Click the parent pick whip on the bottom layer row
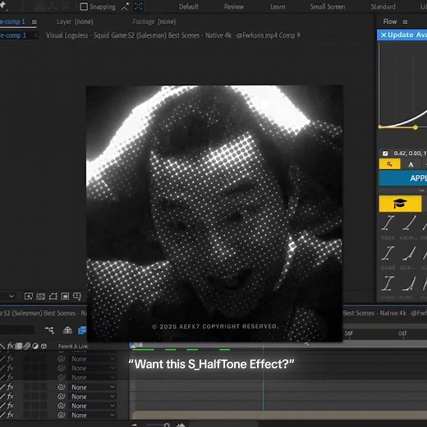Screen dimensions: 427x427 click(x=62, y=415)
